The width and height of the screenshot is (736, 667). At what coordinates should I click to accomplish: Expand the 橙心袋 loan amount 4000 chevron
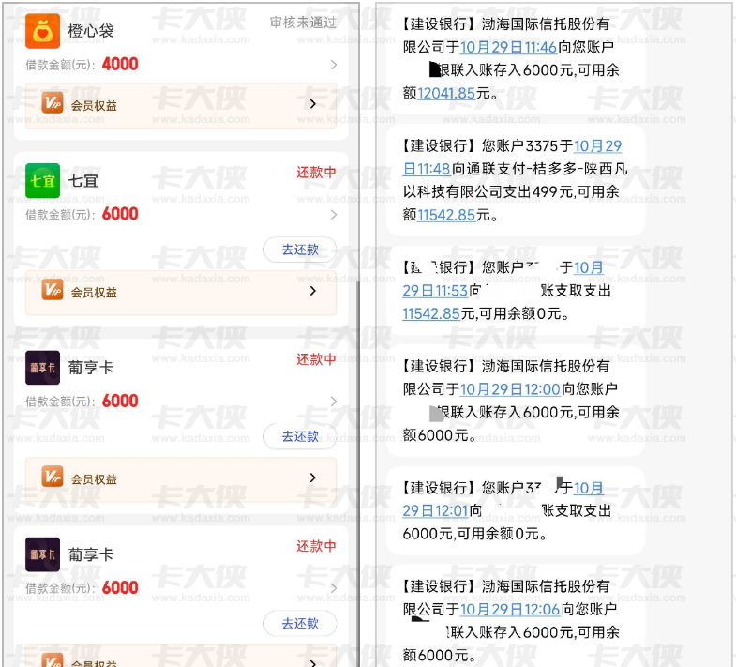(x=333, y=65)
